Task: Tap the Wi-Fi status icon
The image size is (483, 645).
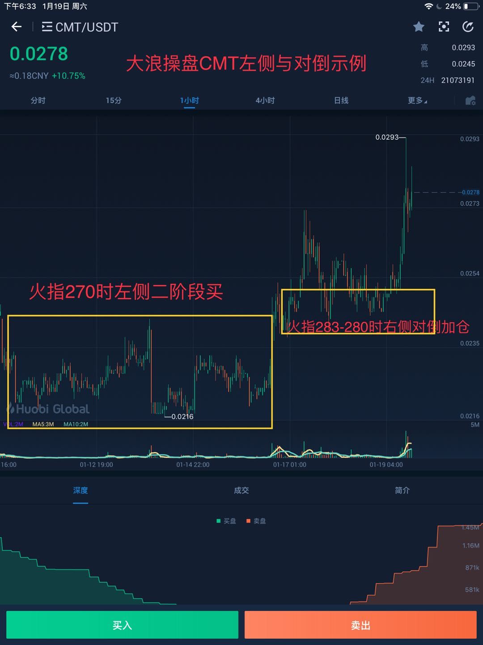Action: click(x=428, y=6)
